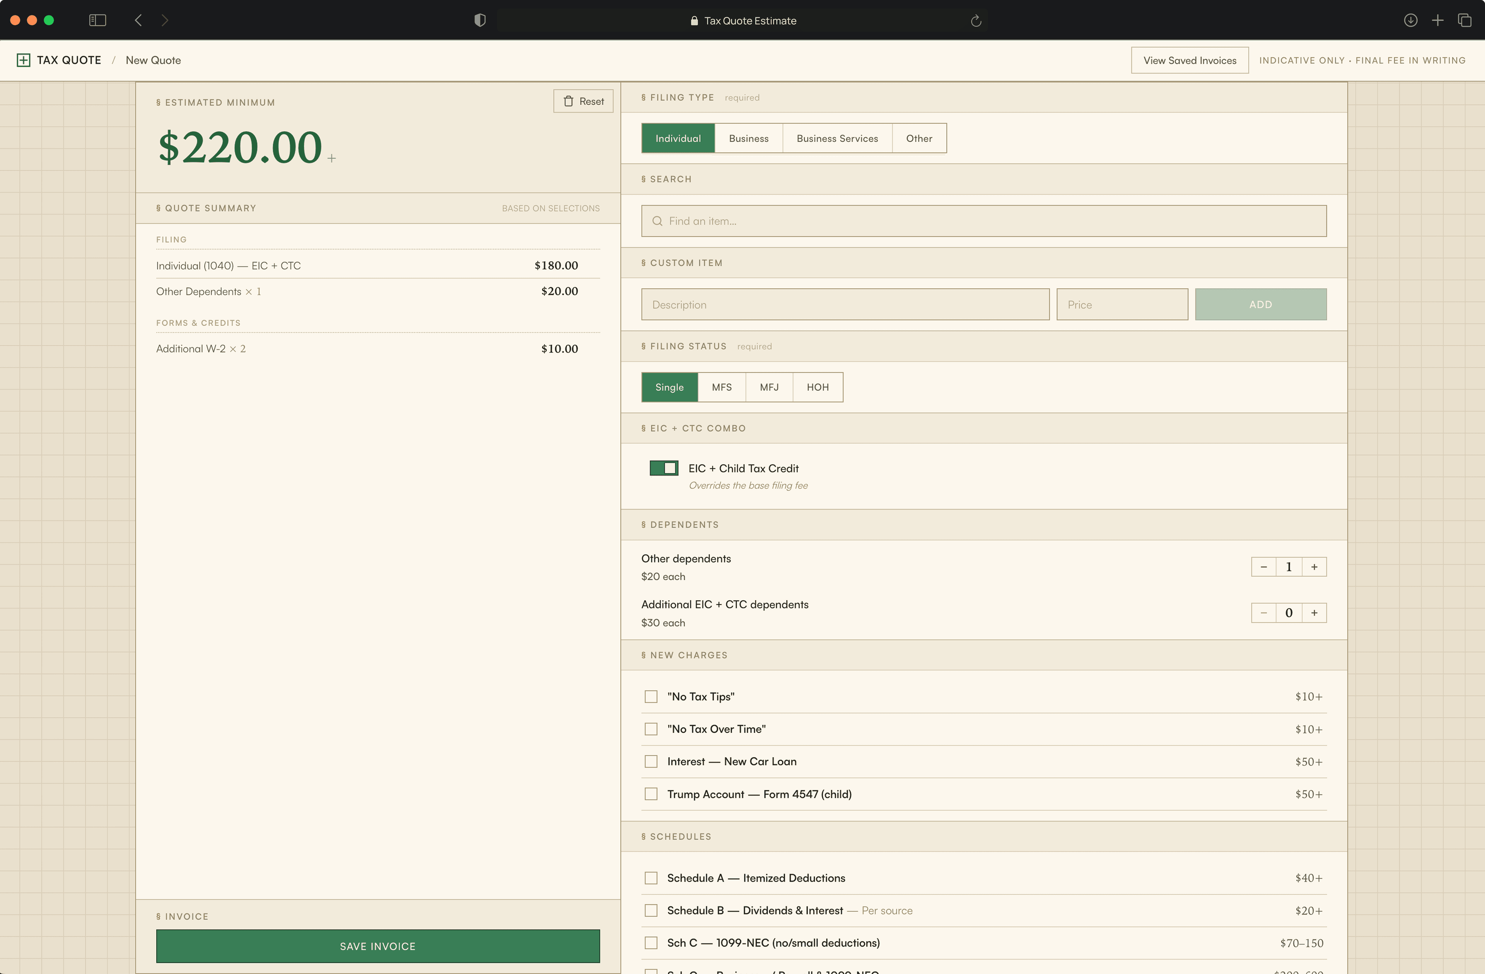Focus the Find an item search field
This screenshot has height=974, width=1485.
[983, 221]
